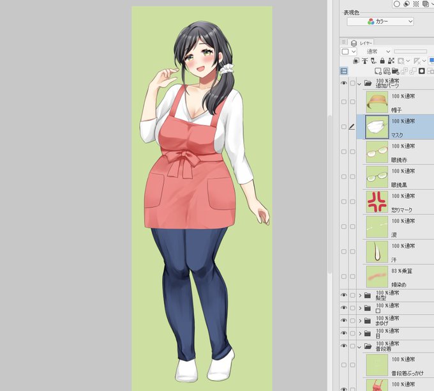The image size is (434, 391).
Task: Select the まゆげ folder name
Action: click(382, 323)
